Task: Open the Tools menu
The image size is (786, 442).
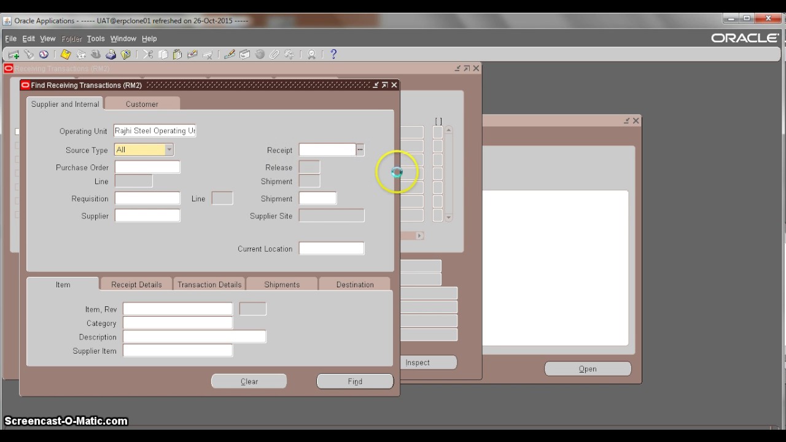Action: pyautogui.click(x=96, y=39)
